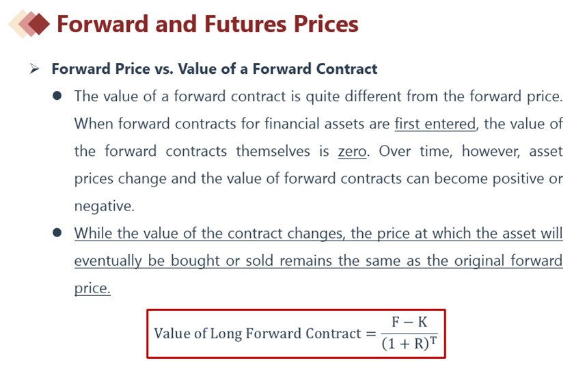
Task: Click the arrow bullet before Forward Price heading
Action: pyautogui.click(x=35, y=69)
